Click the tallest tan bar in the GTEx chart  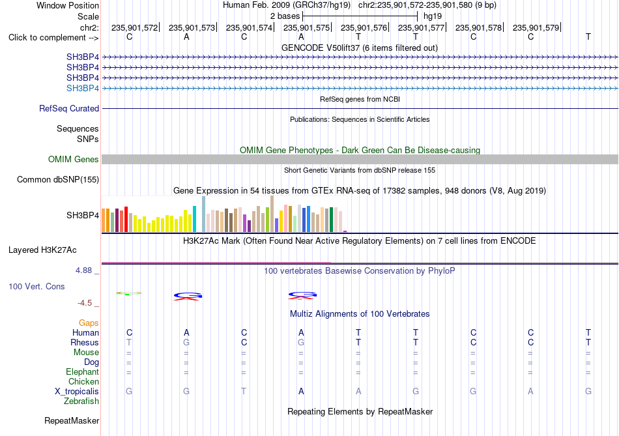pyautogui.click(x=272, y=214)
